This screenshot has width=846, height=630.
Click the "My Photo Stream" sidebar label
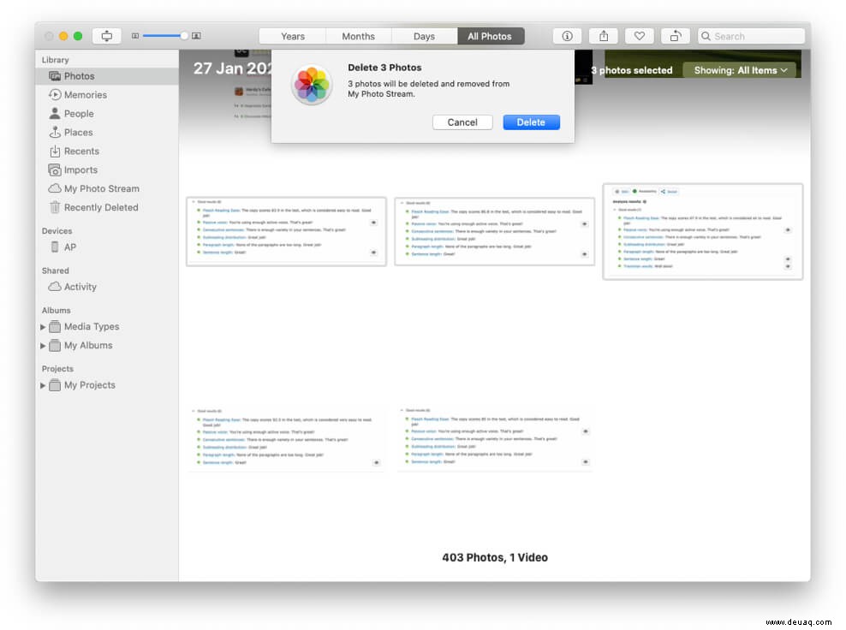click(101, 189)
